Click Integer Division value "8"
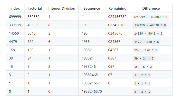This screenshot has height=100, width=178. [x=49, y=25]
